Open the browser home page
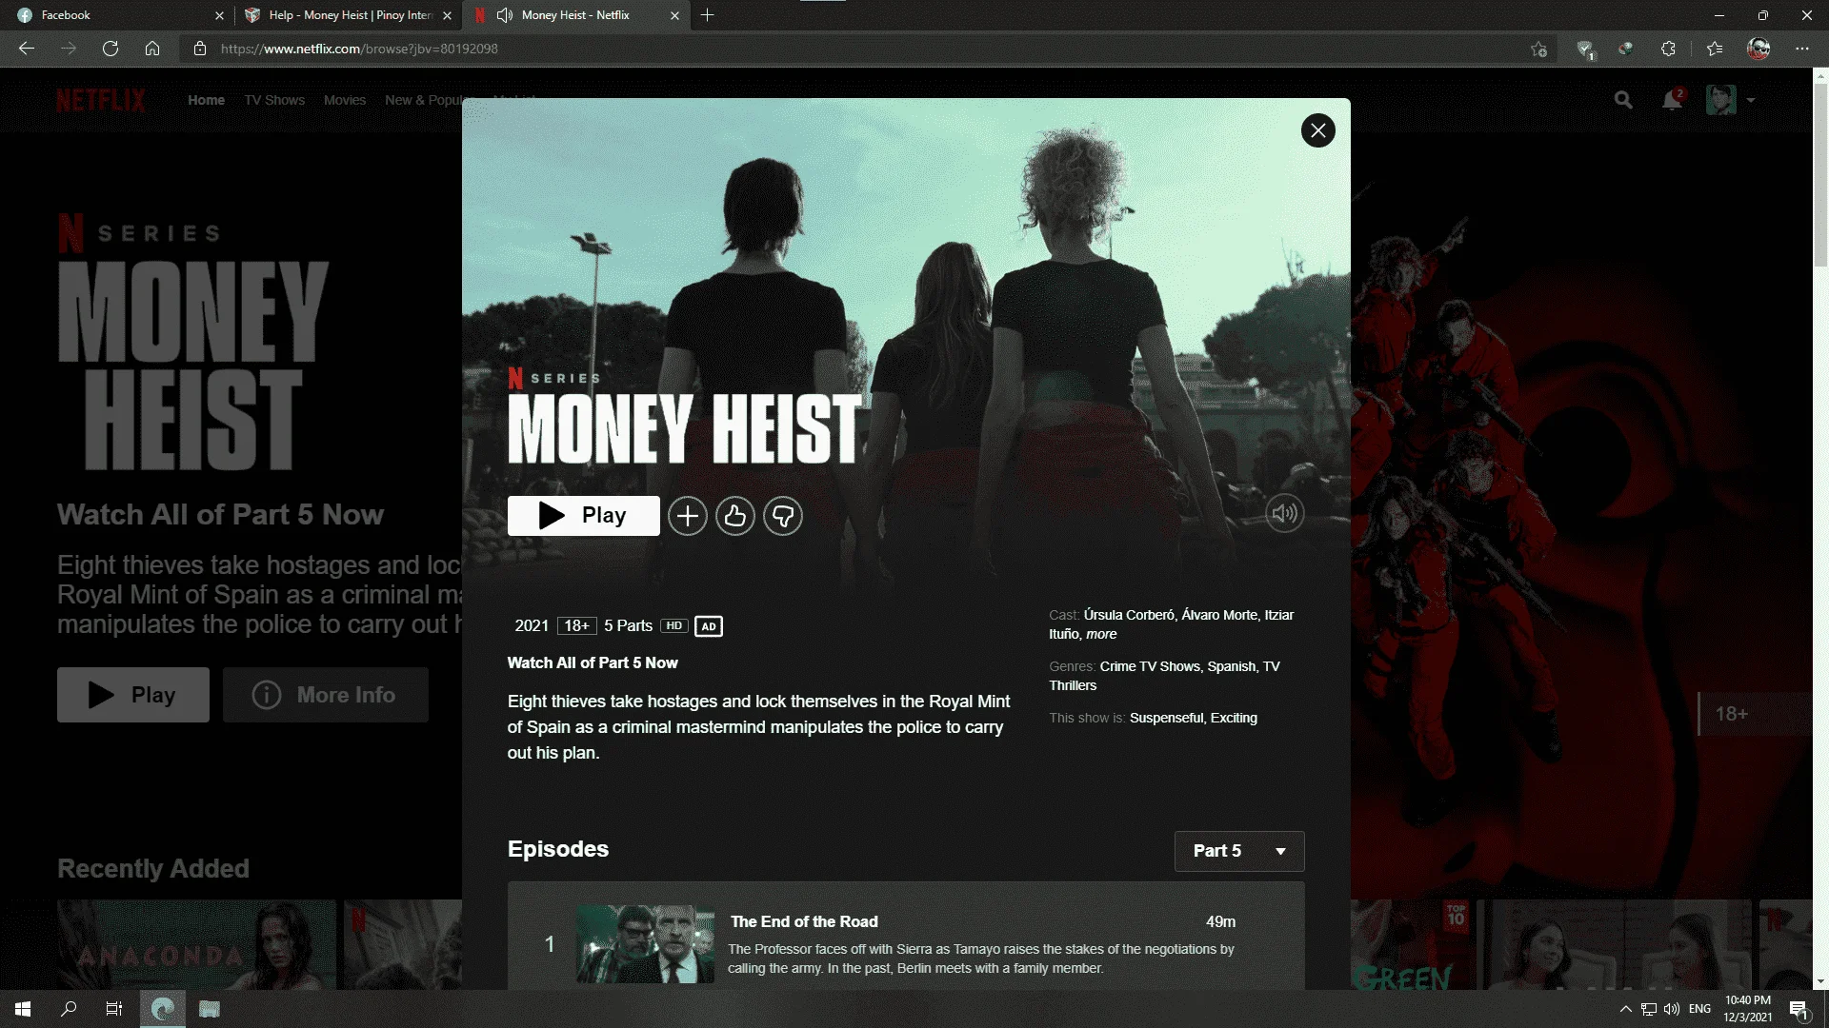This screenshot has width=1829, height=1028. tap(152, 49)
